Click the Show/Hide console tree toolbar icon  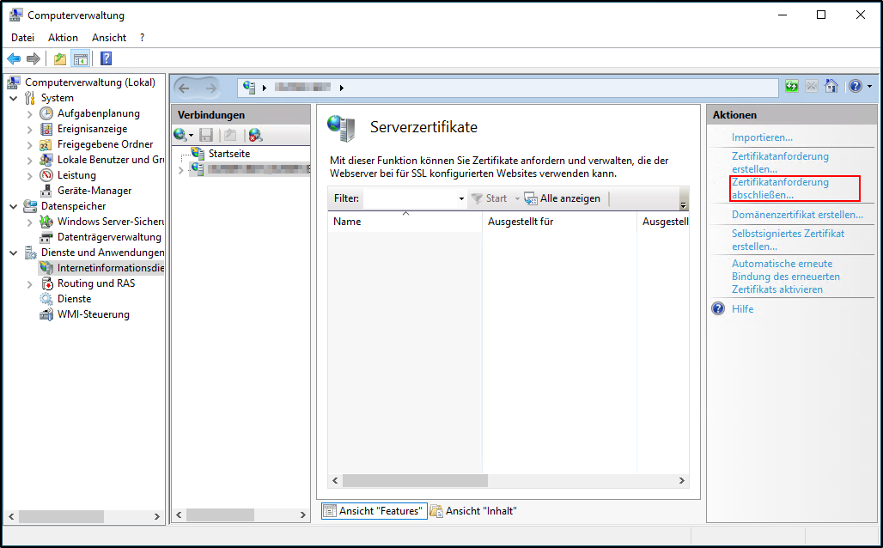80,58
